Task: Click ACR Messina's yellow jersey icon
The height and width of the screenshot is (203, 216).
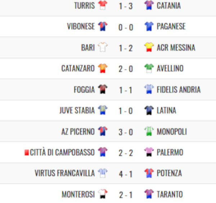Action: (x=149, y=47)
